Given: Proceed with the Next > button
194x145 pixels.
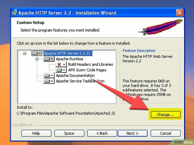Looking at the screenshot, I should coord(133,133).
